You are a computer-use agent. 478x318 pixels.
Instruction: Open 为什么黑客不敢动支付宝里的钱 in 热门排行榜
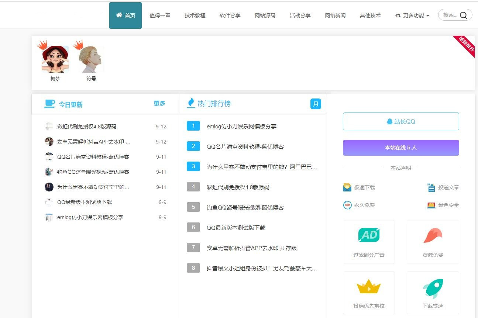[262, 167]
